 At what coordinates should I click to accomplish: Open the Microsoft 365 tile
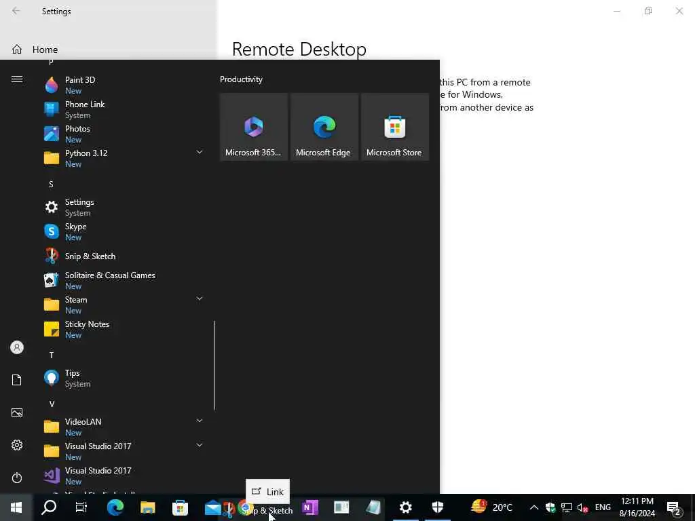pos(254,127)
